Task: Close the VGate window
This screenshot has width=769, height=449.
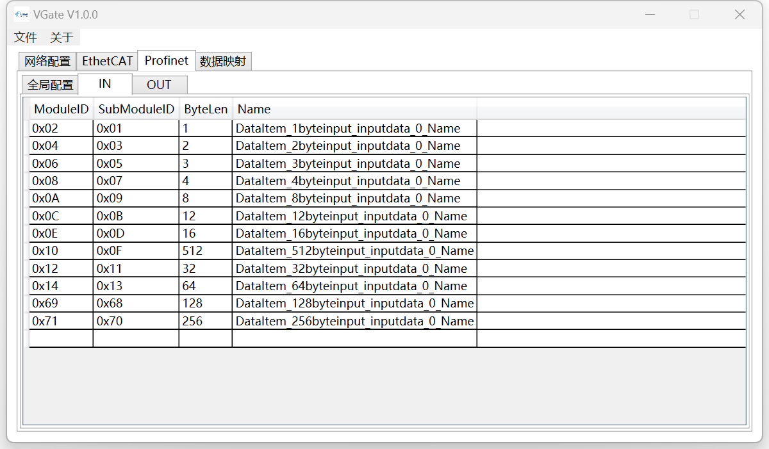Action: (x=740, y=15)
